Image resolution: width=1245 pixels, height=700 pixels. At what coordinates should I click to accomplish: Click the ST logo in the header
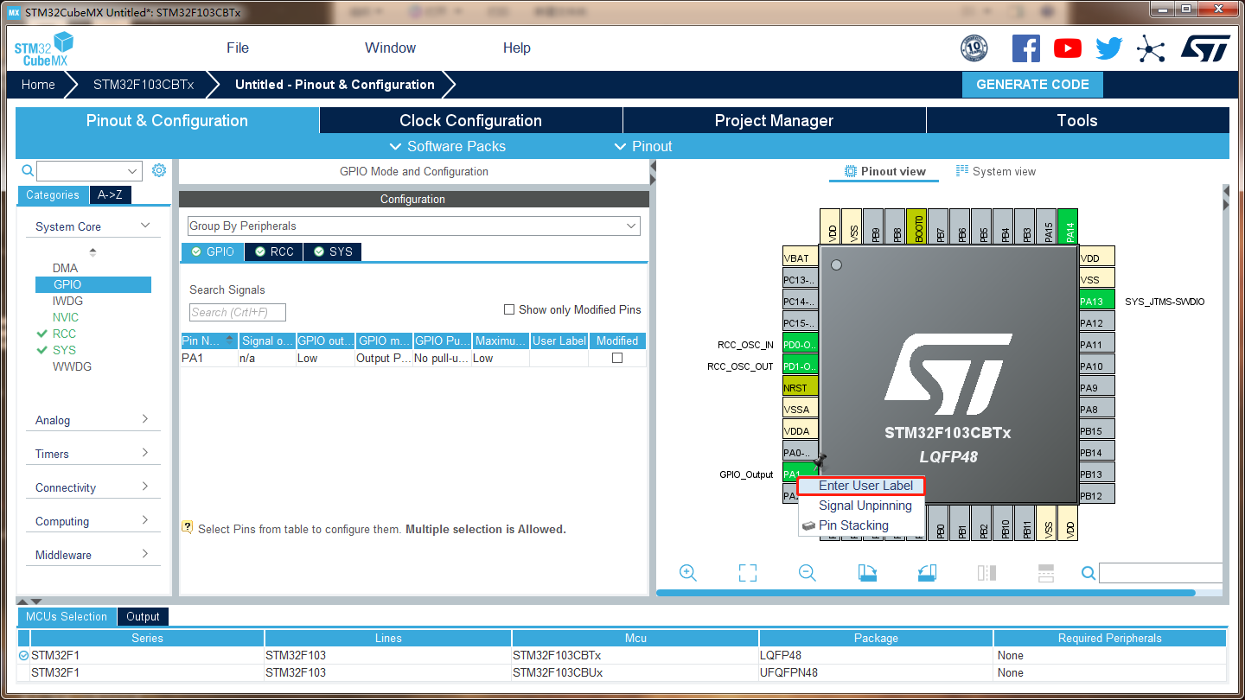1205,48
